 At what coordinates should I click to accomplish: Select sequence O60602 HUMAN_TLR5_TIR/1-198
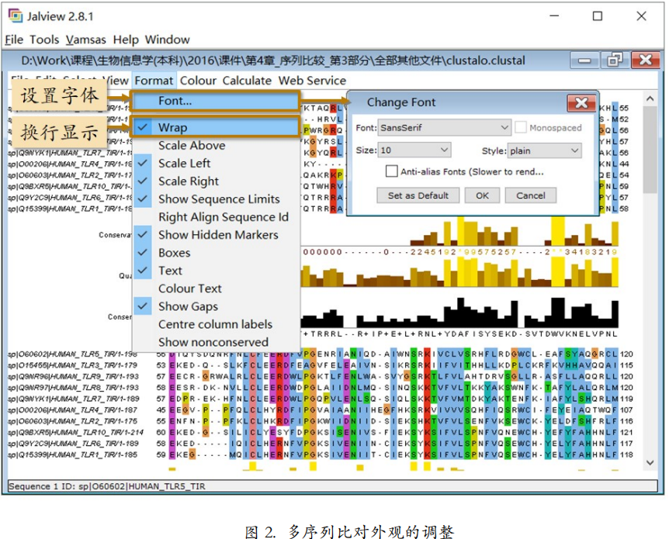[72, 354]
